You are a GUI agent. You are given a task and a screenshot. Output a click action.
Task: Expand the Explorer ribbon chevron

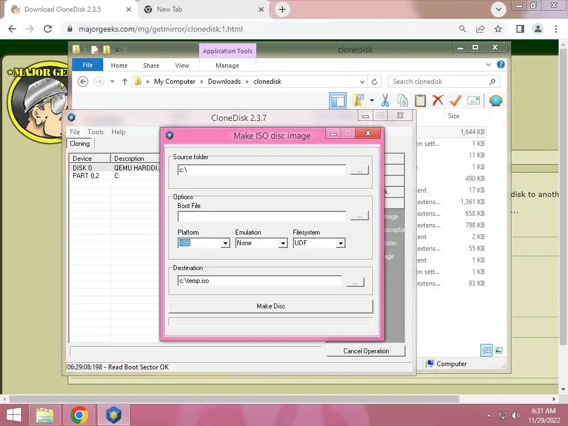tap(488, 64)
